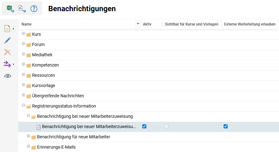Select the truncated Mitarbeiterzuweisu… notification entry

pyautogui.click(x=89, y=127)
